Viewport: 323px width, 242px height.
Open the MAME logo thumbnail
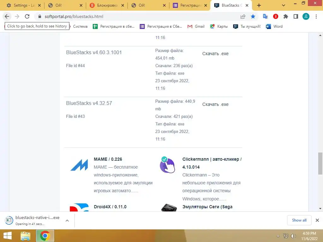coord(79,165)
